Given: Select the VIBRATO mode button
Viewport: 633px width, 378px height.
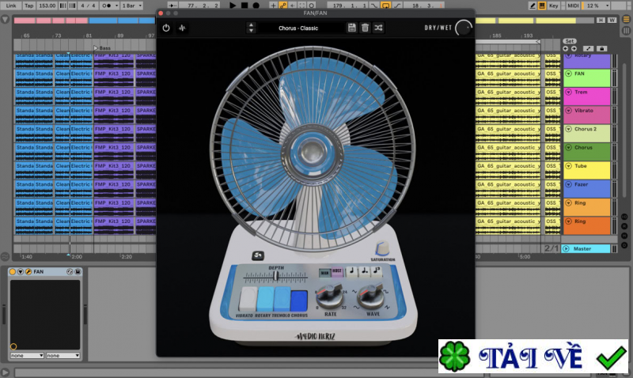Looking at the screenshot, I should click(248, 299).
